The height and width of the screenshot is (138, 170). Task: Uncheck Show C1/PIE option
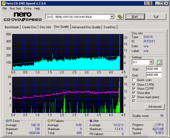(134, 84)
